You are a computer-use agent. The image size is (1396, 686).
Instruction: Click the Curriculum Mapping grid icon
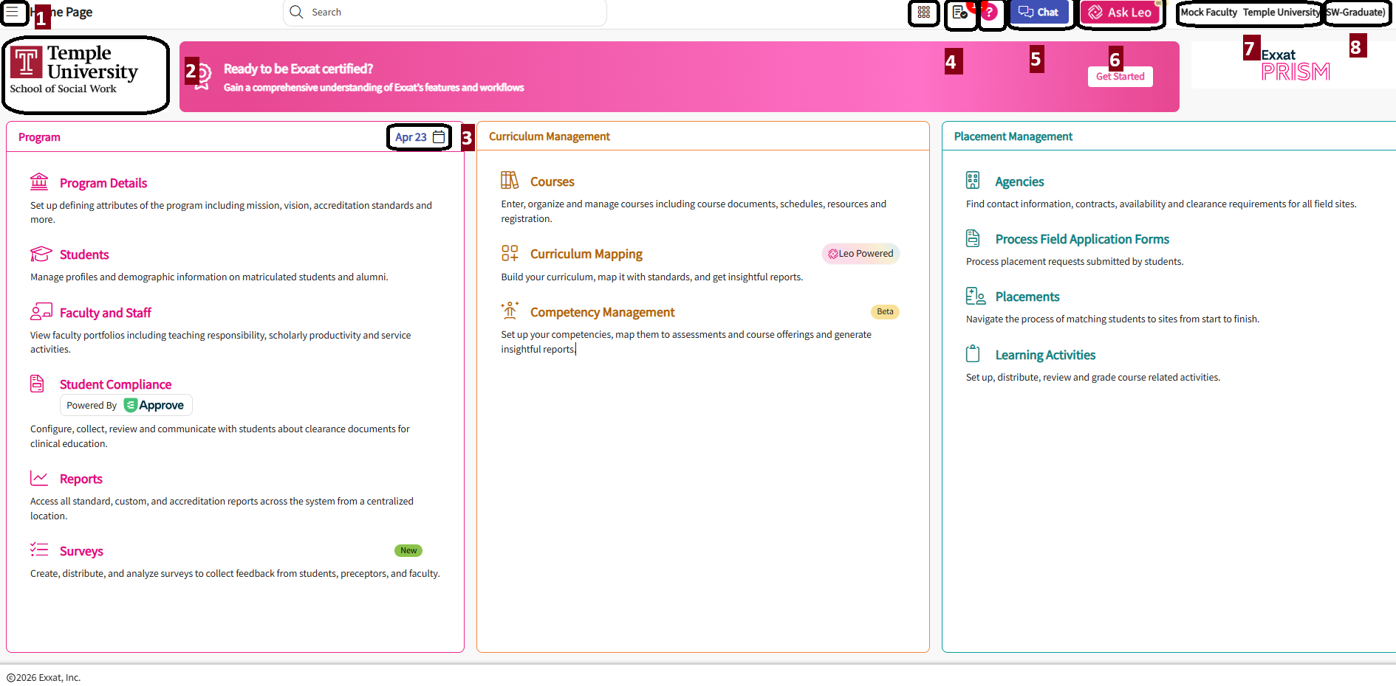pyautogui.click(x=510, y=253)
